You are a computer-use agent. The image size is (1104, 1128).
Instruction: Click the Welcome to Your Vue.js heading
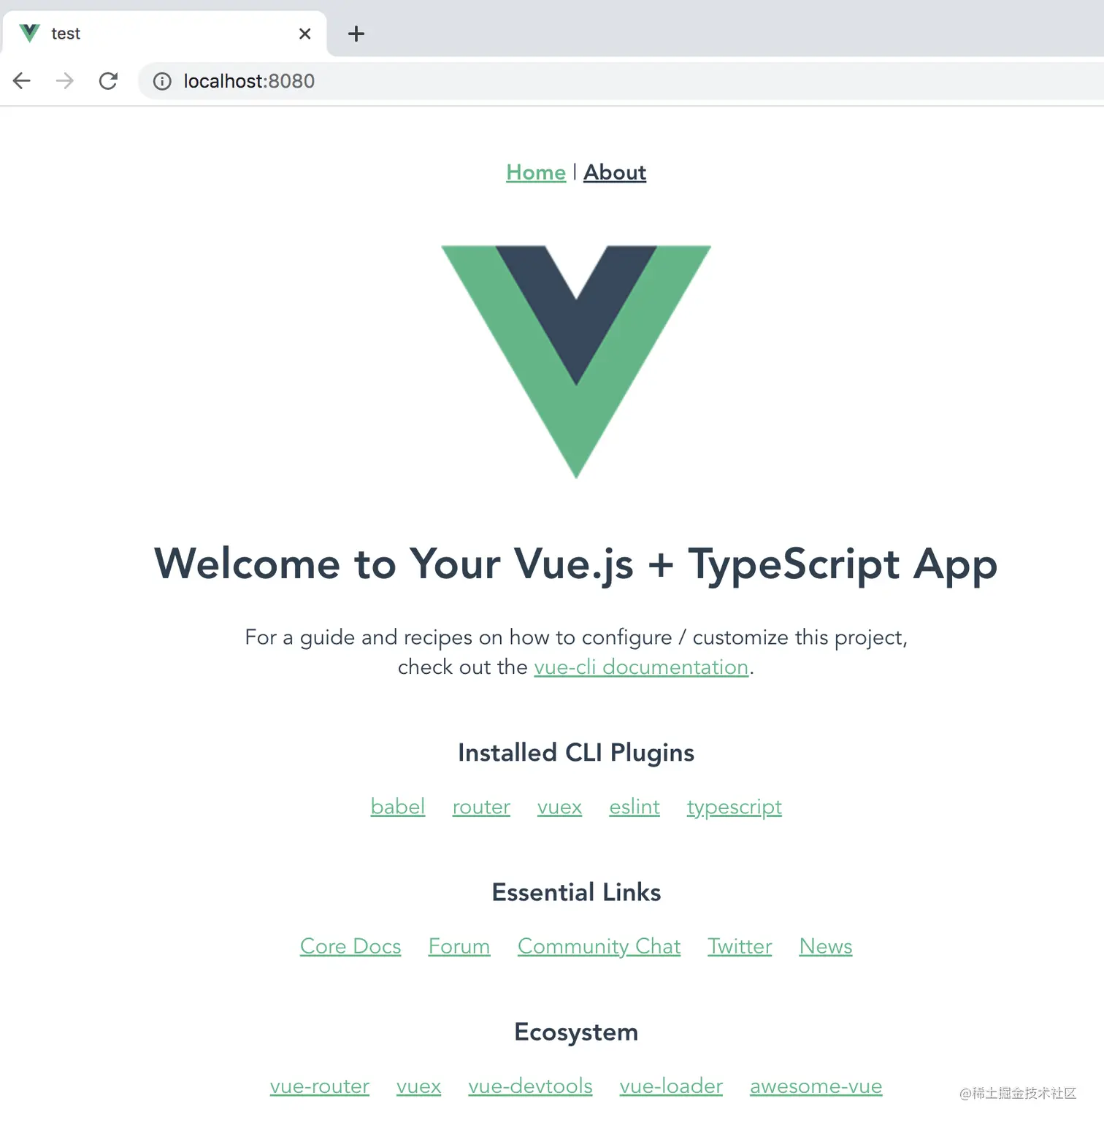pyautogui.click(x=576, y=565)
